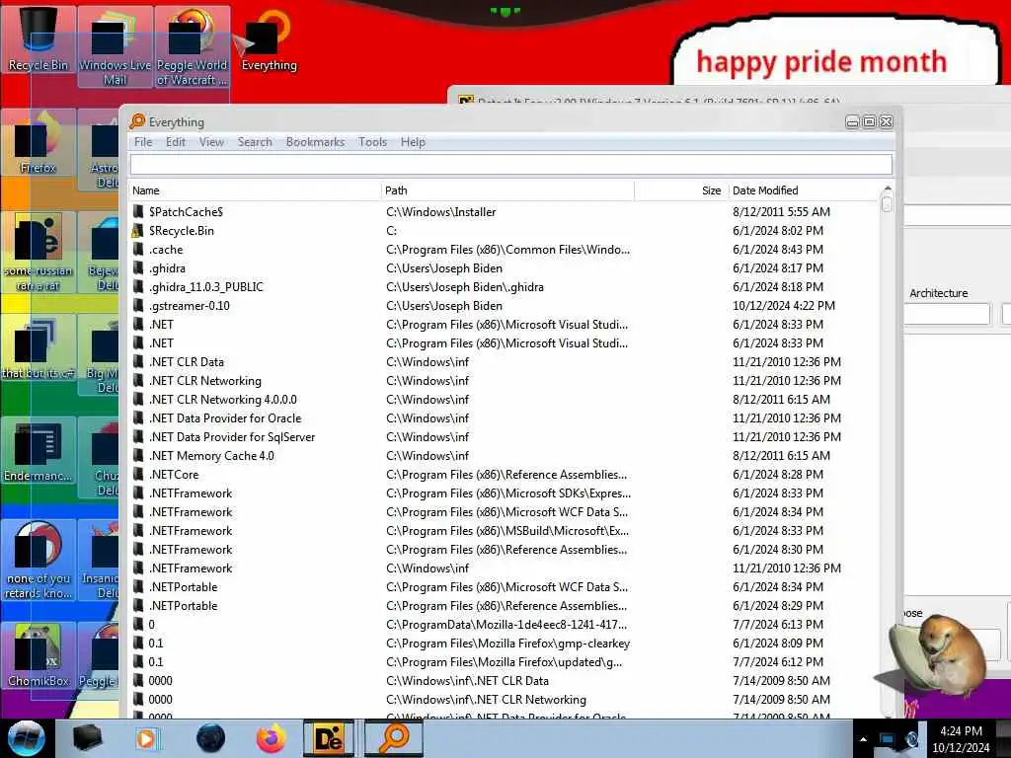The image size is (1011, 758).
Task: Select the .gstreamer-0.10 folder icon
Action: pyautogui.click(x=138, y=305)
